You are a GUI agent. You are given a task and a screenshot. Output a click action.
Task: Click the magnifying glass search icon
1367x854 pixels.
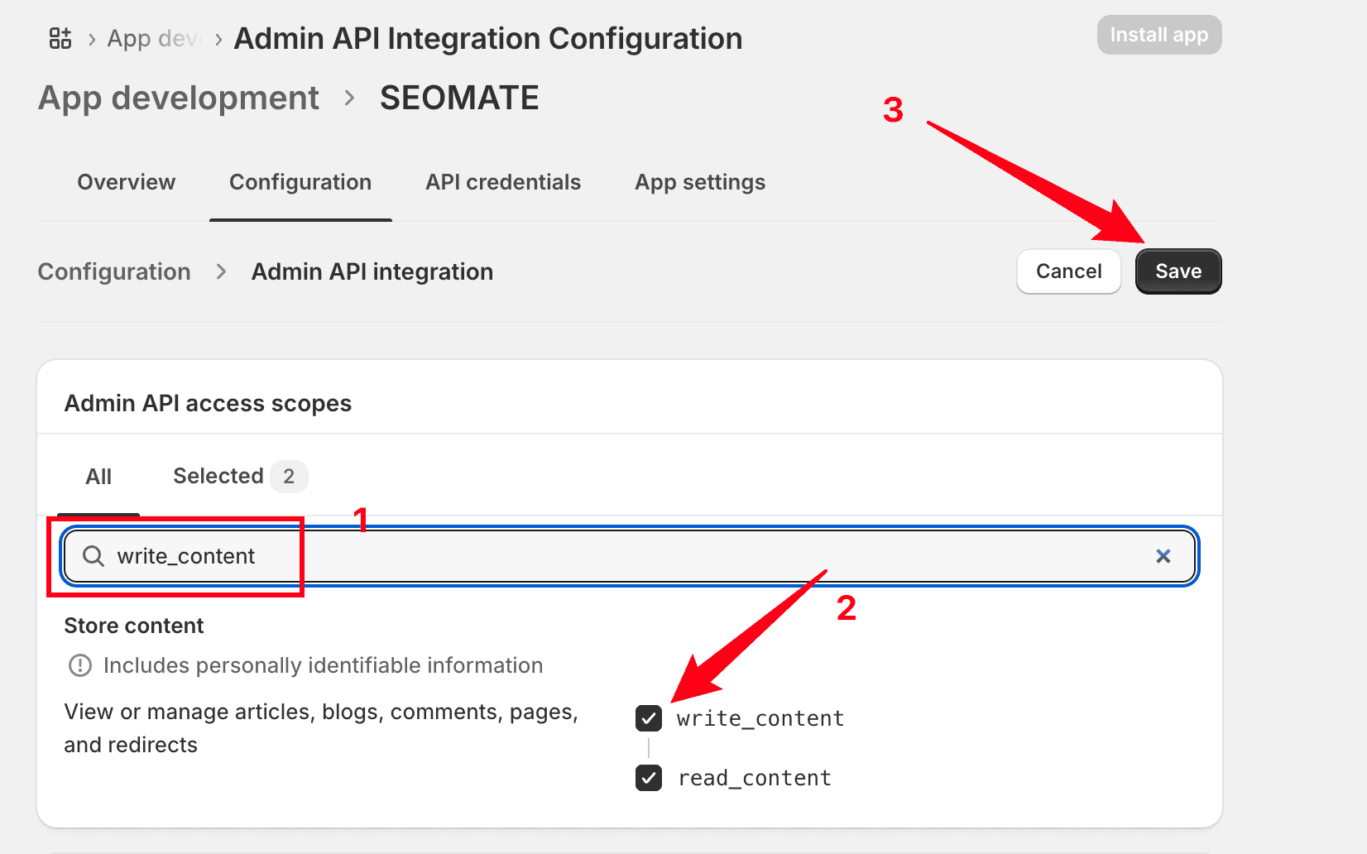pos(92,556)
